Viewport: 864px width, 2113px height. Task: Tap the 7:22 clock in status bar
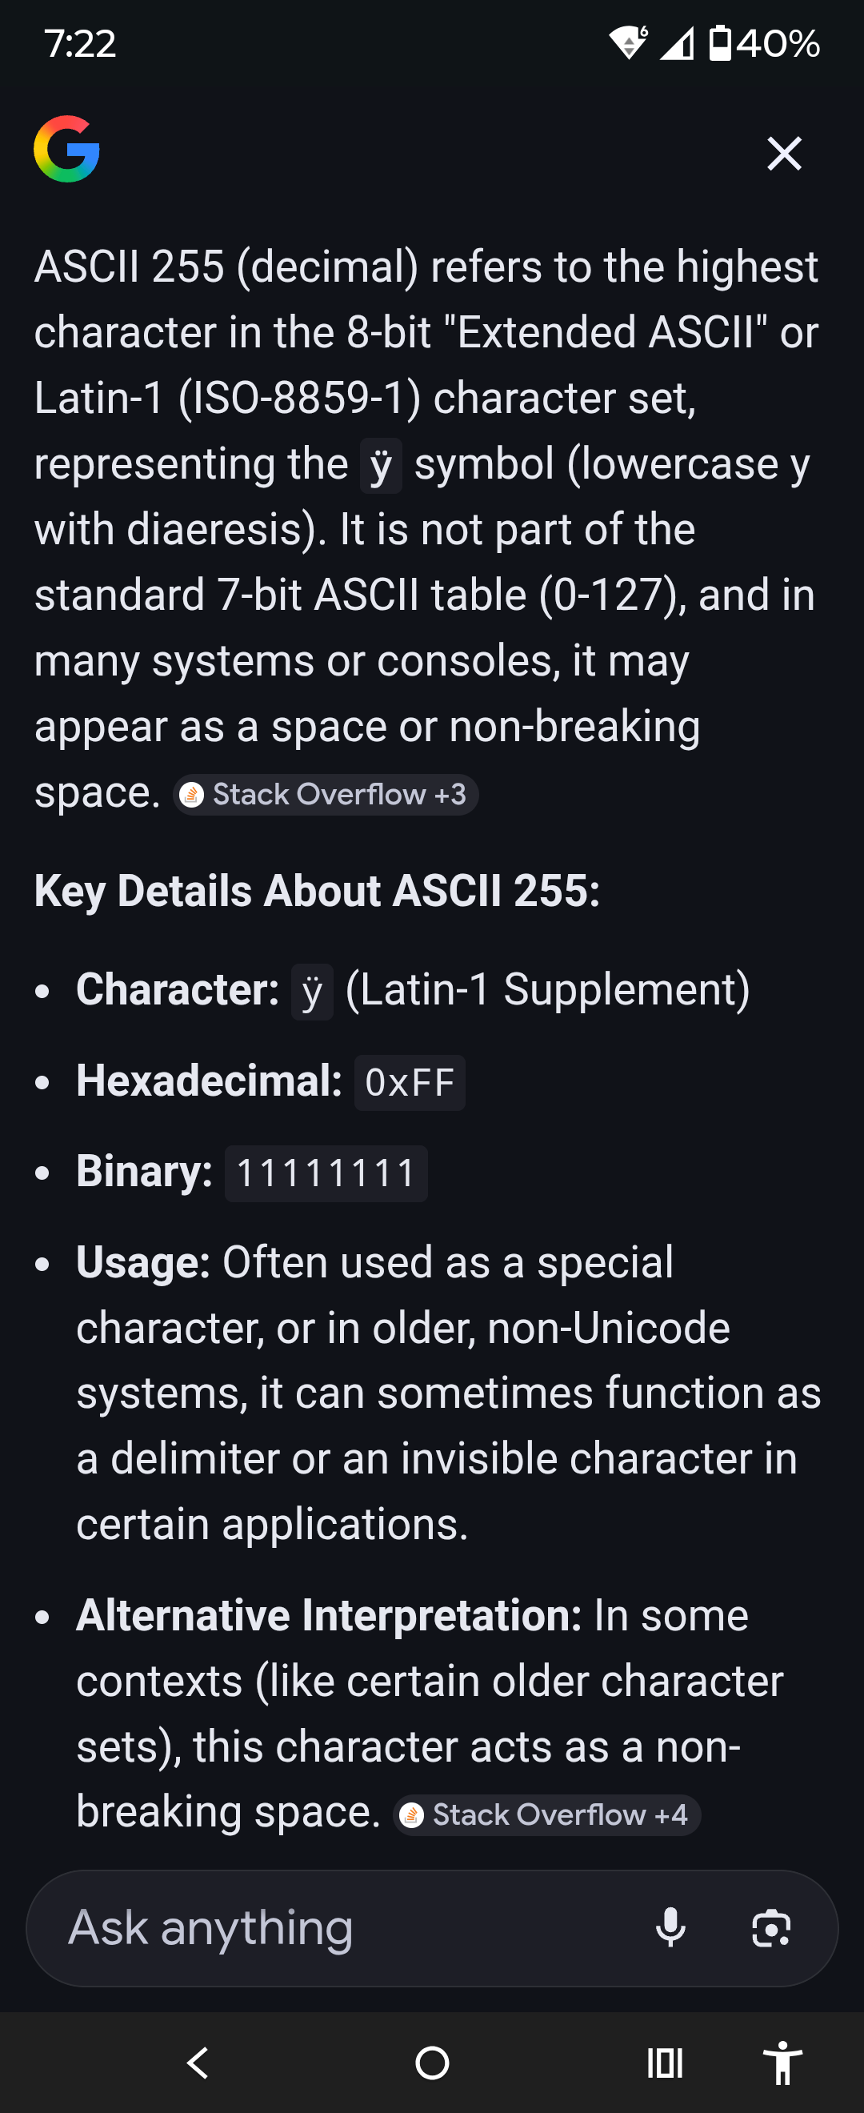80,42
